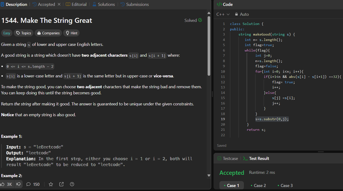The height and width of the screenshot is (191, 343).
Task: Click scrollbar up arrow in description panel
Action: pos(209,13)
